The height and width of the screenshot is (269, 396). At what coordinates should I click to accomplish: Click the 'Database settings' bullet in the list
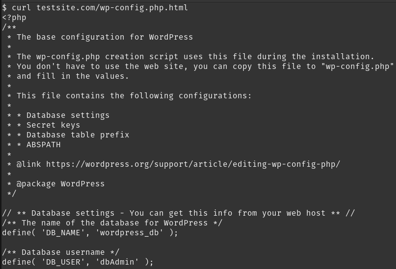pos(68,115)
